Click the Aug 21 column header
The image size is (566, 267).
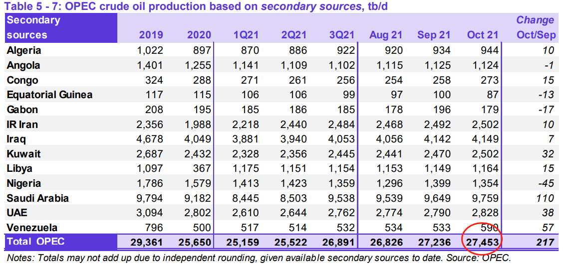point(385,35)
